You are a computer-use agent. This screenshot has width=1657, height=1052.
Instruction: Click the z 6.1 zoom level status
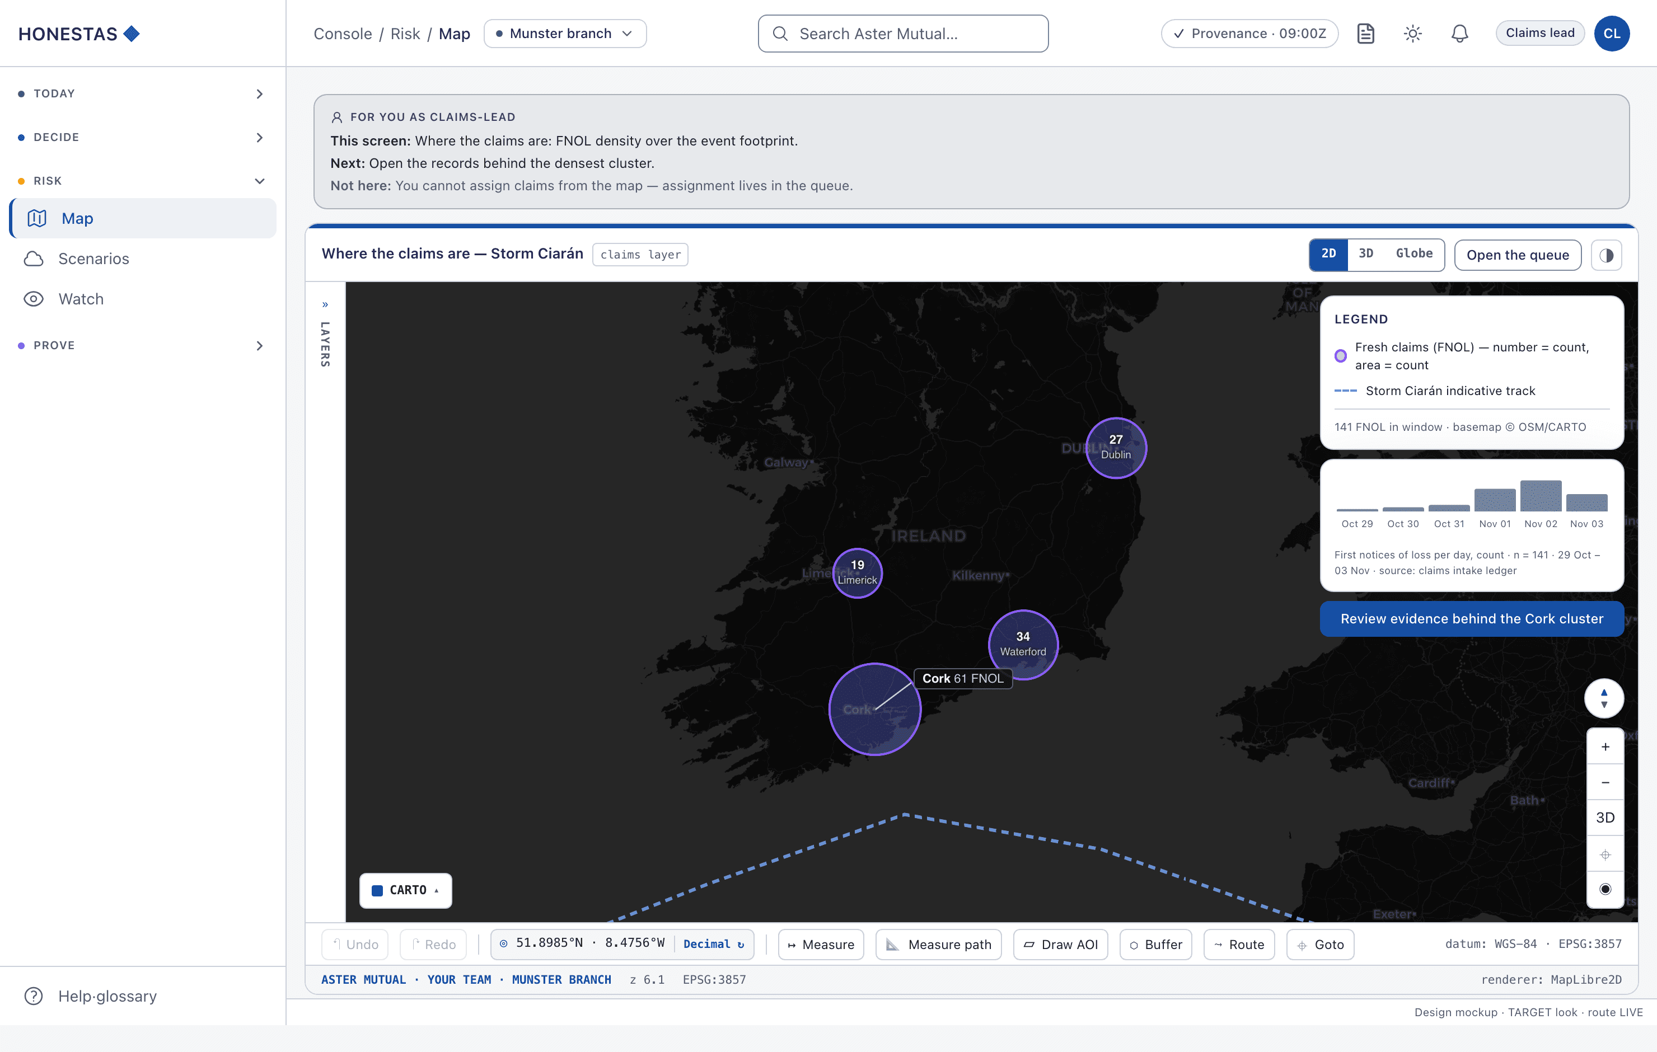647,980
